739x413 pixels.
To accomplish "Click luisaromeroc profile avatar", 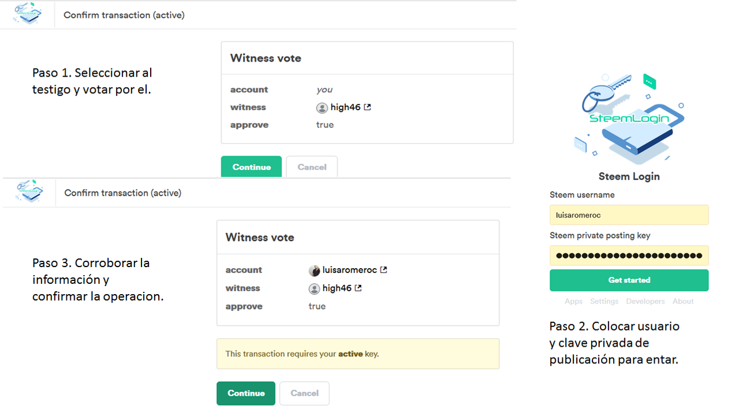I will tap(315, 271).
